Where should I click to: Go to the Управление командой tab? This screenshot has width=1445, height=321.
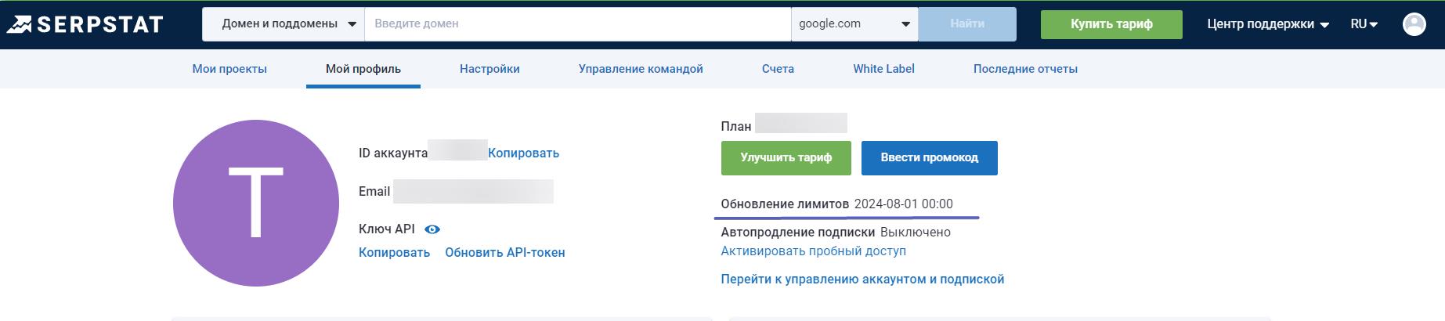click(x=640, y=69)
